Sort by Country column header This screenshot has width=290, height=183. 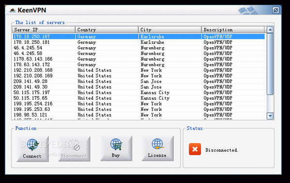[107, 30]
